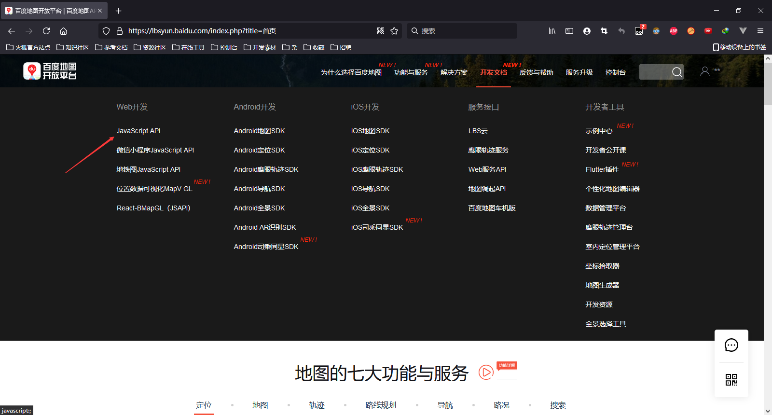Open 解决方案 nav menu
This screenshot has height=415, width=772.
(454, 72)
